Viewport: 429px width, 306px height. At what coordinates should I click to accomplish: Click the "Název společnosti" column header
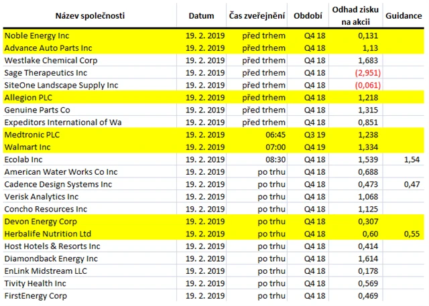coord(88,15)
